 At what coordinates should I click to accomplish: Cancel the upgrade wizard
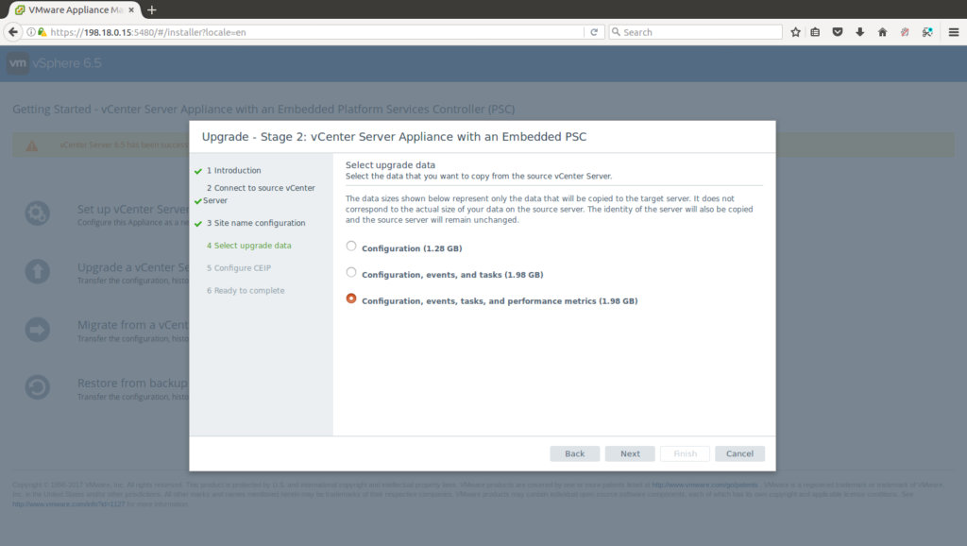point(739,453)
